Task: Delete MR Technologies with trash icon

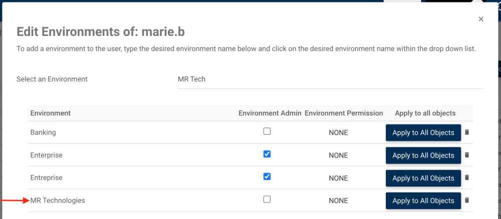Action: pos(467,200)
